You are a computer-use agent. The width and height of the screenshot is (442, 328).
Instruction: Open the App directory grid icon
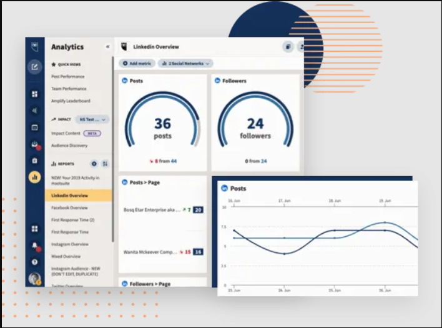point(35,229)
